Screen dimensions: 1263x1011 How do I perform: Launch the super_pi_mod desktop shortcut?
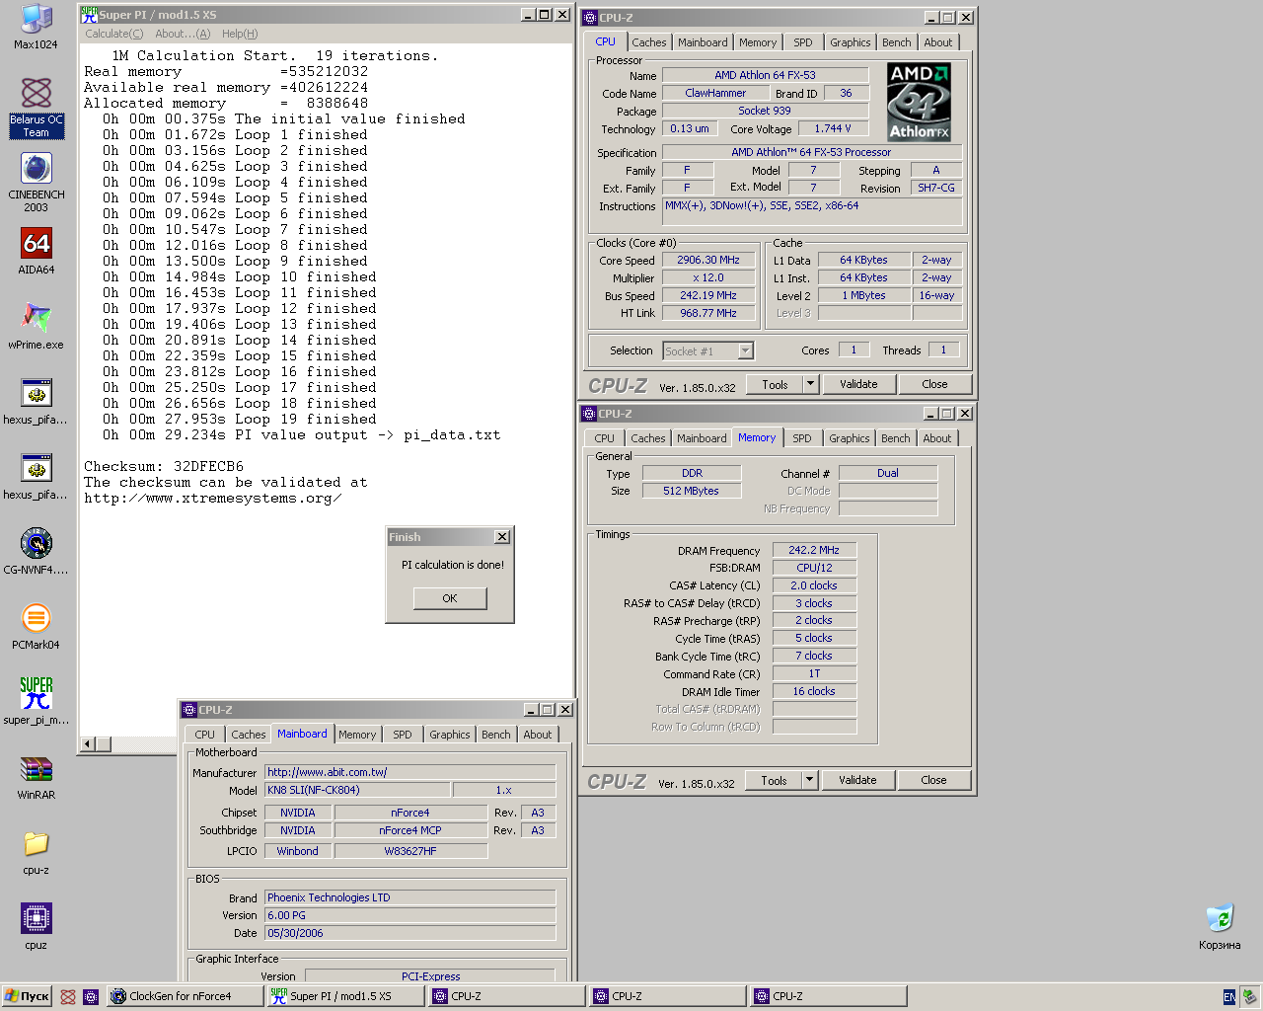coord(37,701)
